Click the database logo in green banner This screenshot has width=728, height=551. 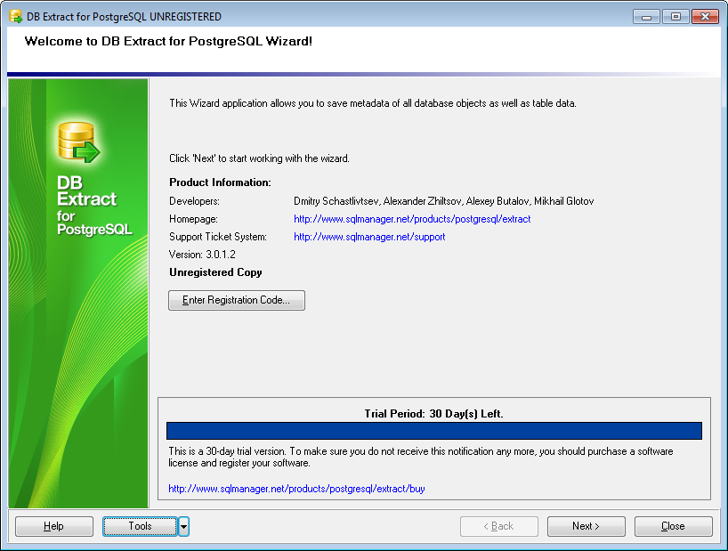(77, 142)
